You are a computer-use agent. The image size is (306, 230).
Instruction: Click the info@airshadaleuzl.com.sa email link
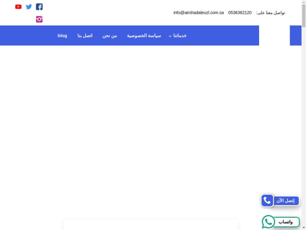pos(198,12)
